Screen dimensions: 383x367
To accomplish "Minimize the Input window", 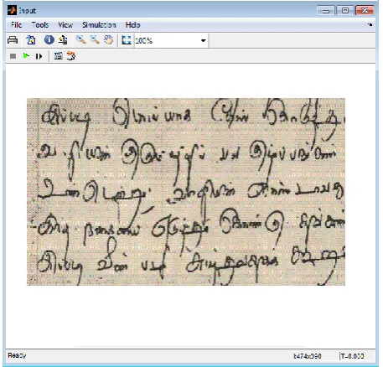I will coord(325,11).
